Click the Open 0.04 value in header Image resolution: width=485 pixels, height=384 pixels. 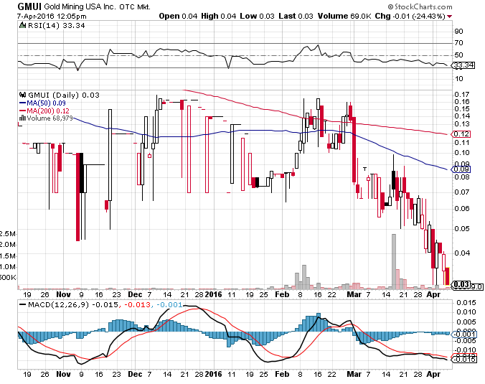pyautogui.click(x=178, y=16)
